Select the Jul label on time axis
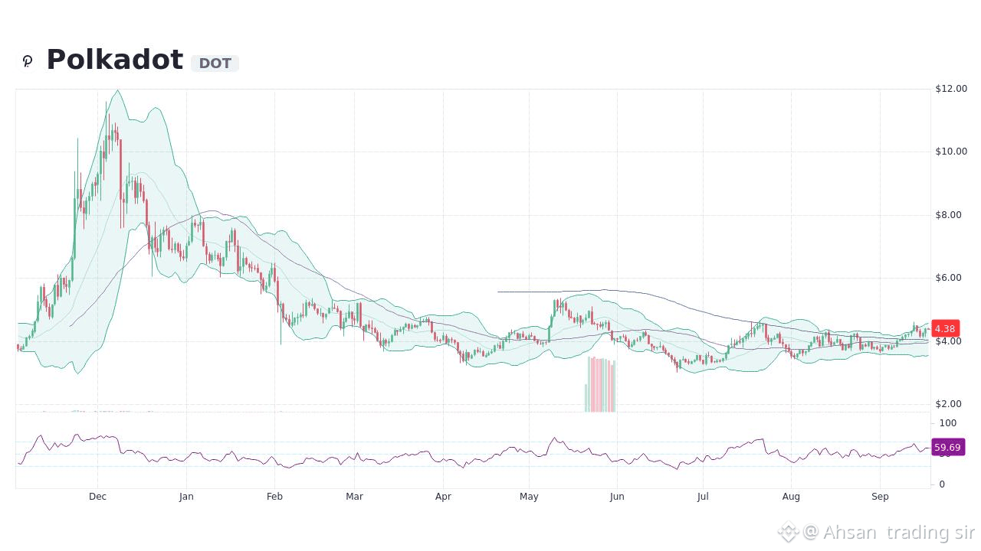Viewport: 981px width, 551px height. [x=703, y=497]
